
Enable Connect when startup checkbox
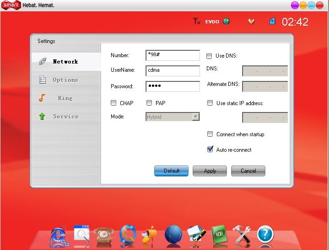(x=210, y=134)
